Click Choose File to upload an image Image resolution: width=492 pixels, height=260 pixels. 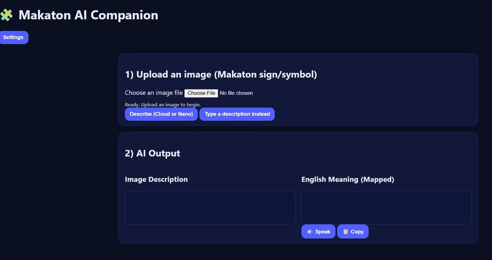(x=201, y=93)
